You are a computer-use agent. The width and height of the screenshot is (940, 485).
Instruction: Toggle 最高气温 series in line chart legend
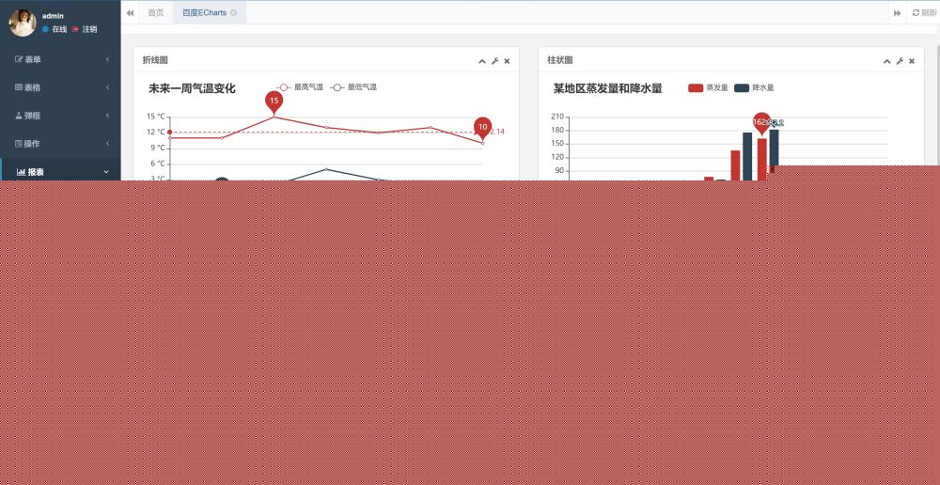pos(300,86)
